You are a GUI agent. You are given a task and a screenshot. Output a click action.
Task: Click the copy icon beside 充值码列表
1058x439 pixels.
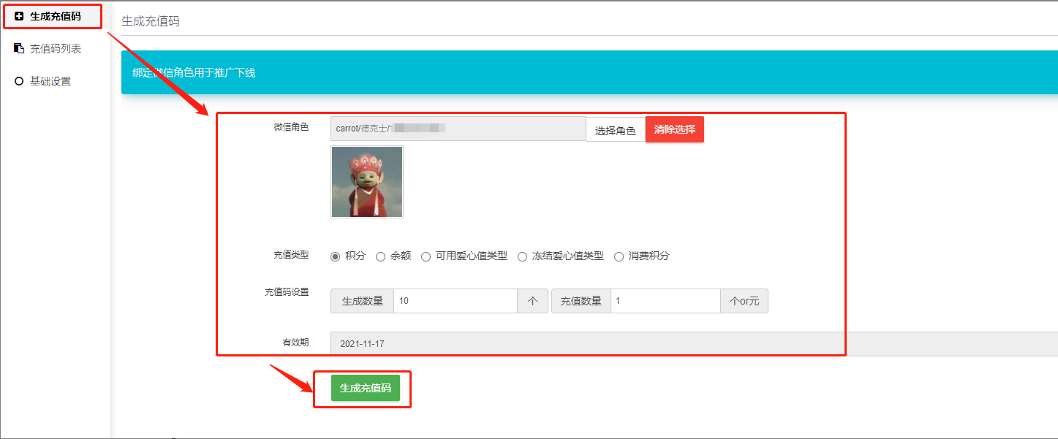coord(19,49)
